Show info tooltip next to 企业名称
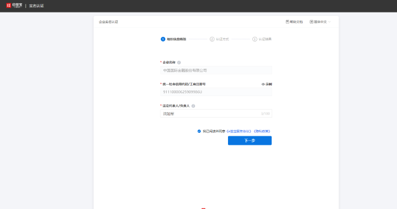The image size is (397, 209). click(179, 62)
